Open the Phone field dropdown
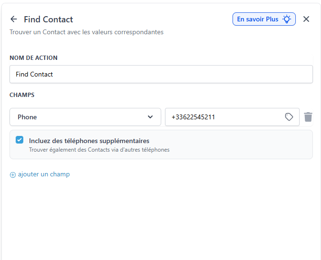The height and width of the screenshot is (260, 321). [x=85, y=117]
